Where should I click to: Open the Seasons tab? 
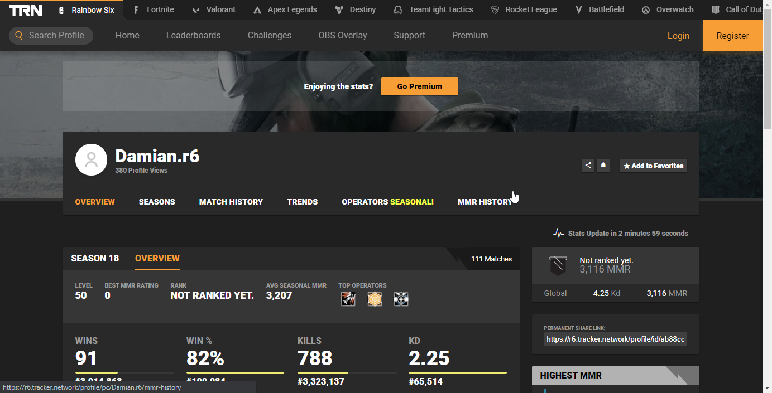pyautogui.click(x=157, y=202)
